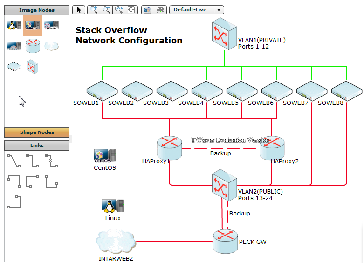Select the SOWEB4 server node
Screen dimensions: 364x264
tap(207, 91)
